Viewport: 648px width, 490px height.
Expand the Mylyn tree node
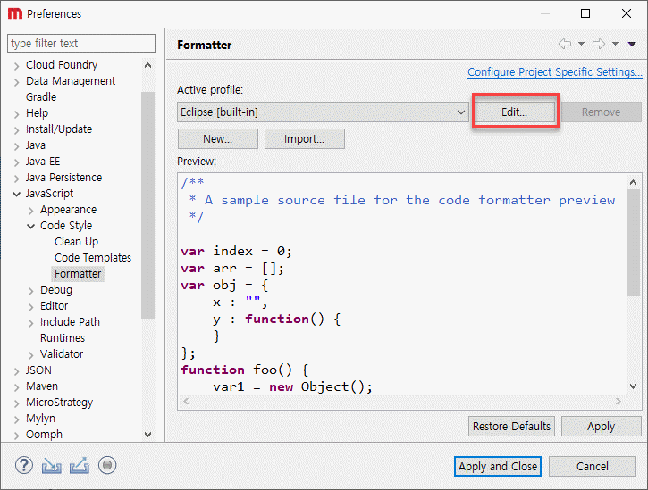pos(16,419)
